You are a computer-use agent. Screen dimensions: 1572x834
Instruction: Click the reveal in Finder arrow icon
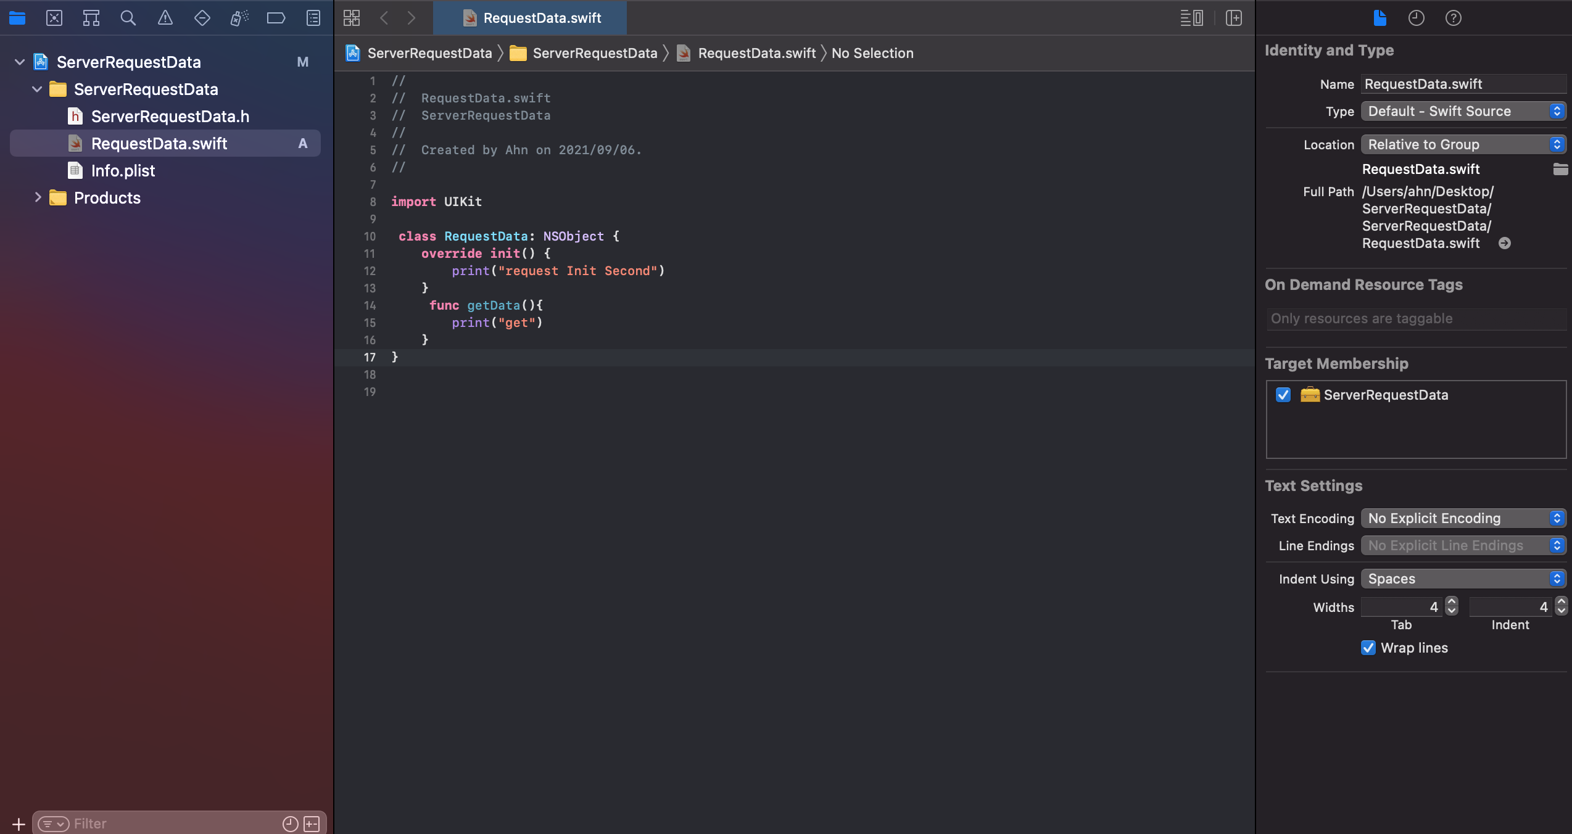(x=1504, y=243)
